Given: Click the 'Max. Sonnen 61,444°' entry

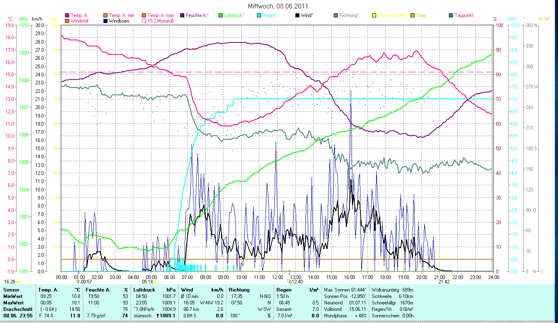Looking at the screenshot, I should tap(345, 290).
